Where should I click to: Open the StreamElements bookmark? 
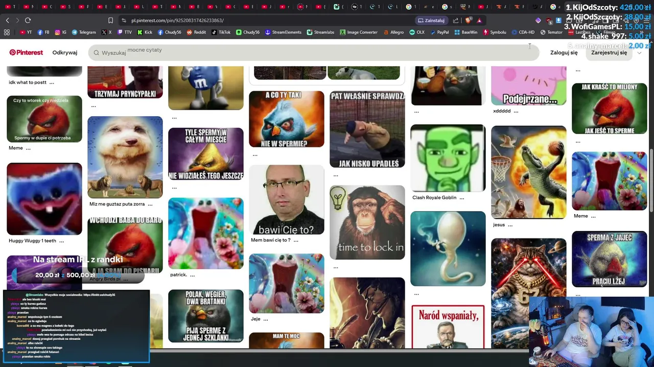click(x=283, y=32)
